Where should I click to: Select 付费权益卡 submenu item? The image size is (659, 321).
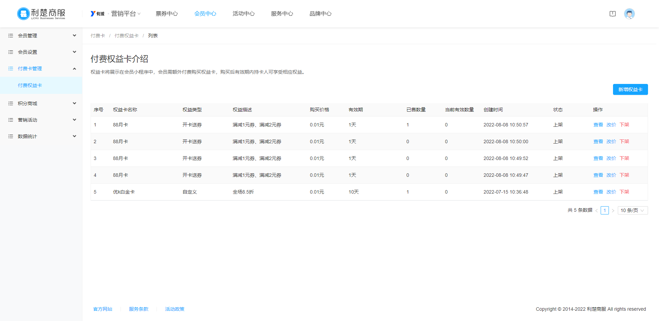tap(41, 85)
